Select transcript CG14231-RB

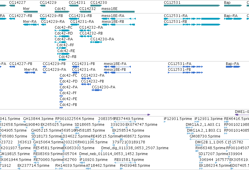tap(74, 19)
